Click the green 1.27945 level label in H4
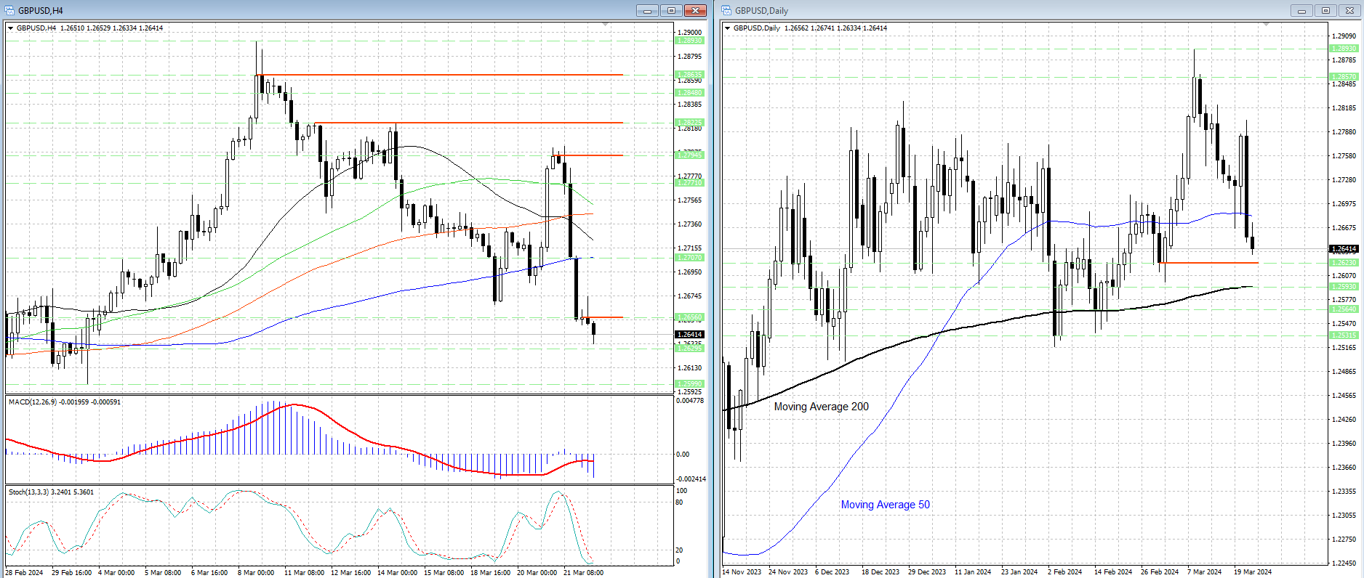 (689, 155)
